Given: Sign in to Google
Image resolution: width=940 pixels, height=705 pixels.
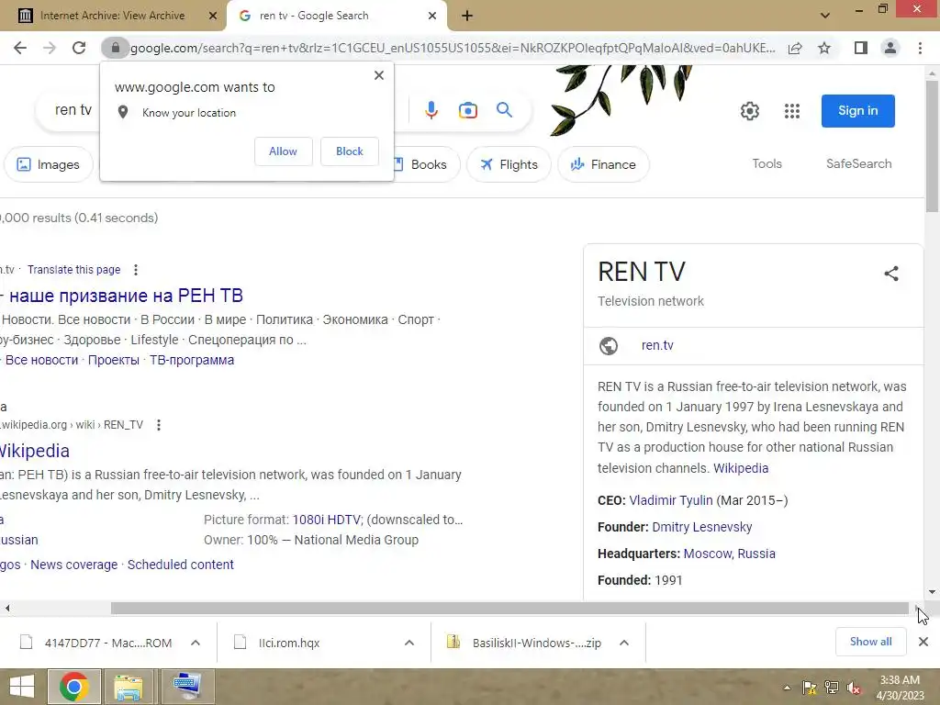Looking at the screenshot, I should 858,111.
